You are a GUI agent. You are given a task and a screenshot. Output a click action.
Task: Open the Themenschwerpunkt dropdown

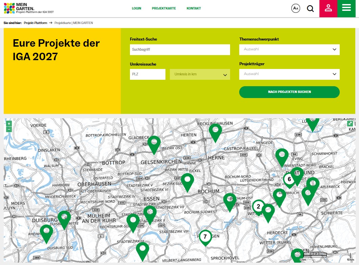point(289,49)
